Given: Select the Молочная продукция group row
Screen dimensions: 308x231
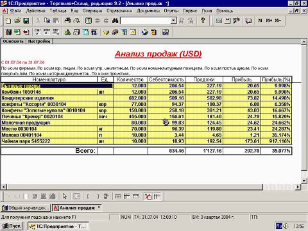Looking at the screenshot, I should click(x=146, y=123).
